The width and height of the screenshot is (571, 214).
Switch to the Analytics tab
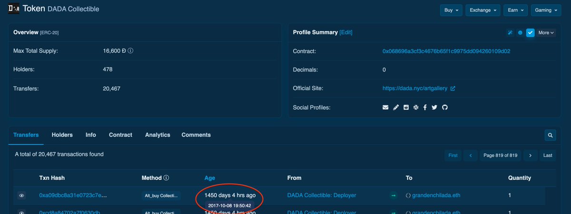(x=158, y=135)
